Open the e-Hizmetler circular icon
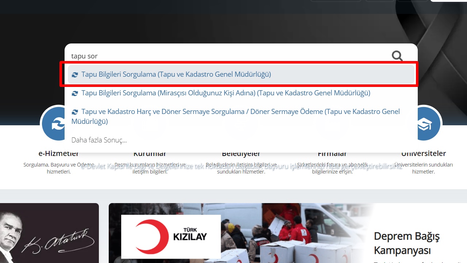Image resolution: width=467 pixels, height=263 pixels. click(53, 124)
